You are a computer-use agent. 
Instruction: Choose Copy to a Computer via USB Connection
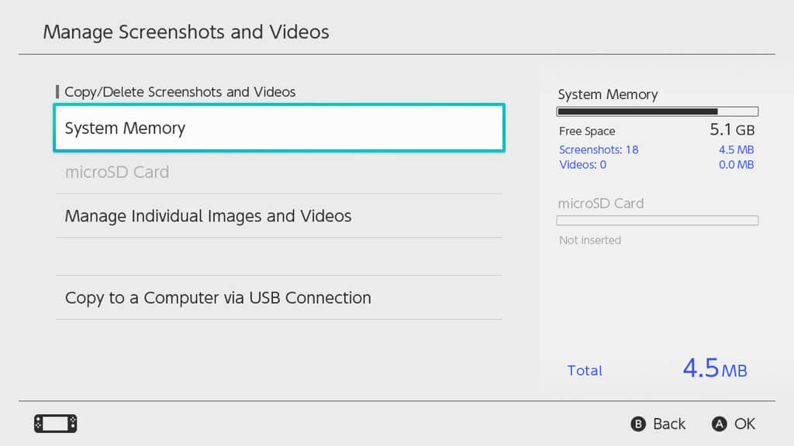point(279,298)
